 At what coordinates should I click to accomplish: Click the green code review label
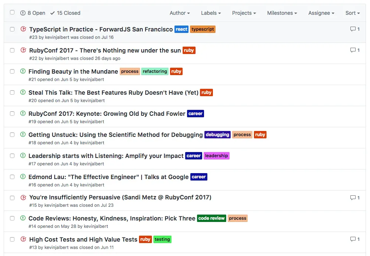[211, 218]
